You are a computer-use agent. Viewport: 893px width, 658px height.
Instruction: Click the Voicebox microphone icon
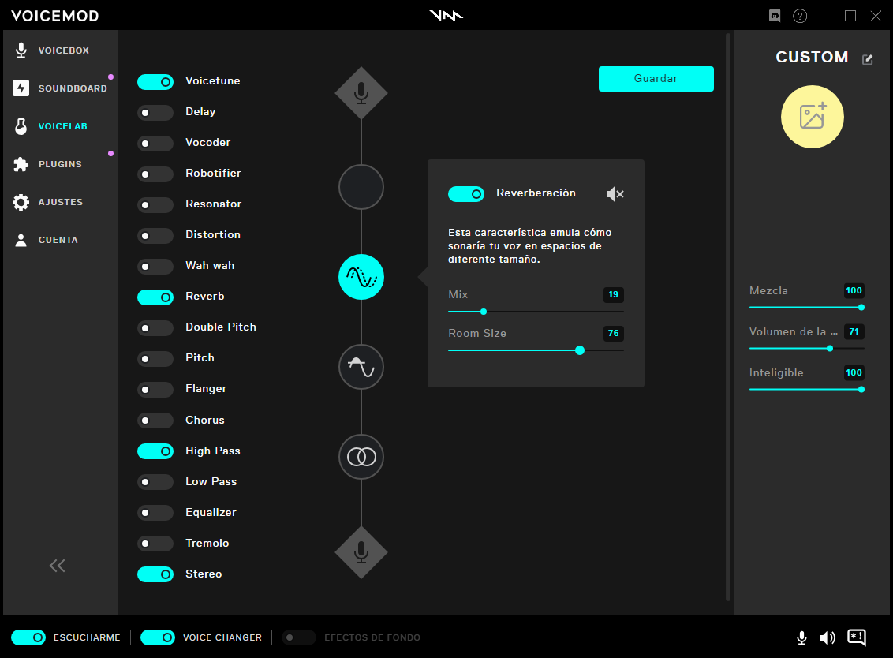tap(21, 50)
